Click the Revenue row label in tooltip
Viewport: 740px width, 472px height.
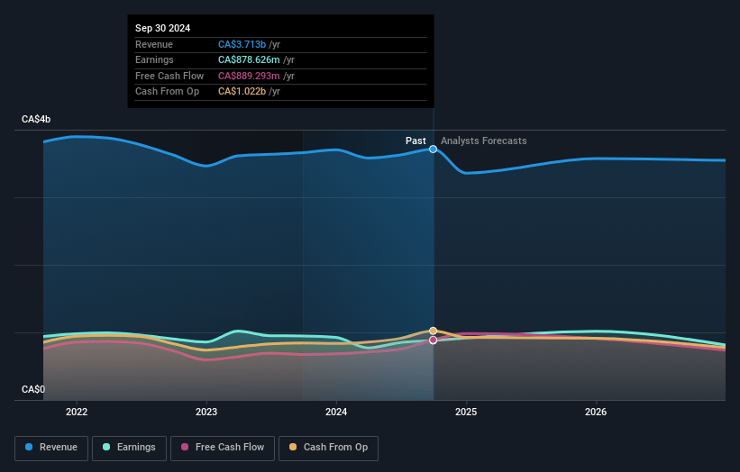(154, 44)
